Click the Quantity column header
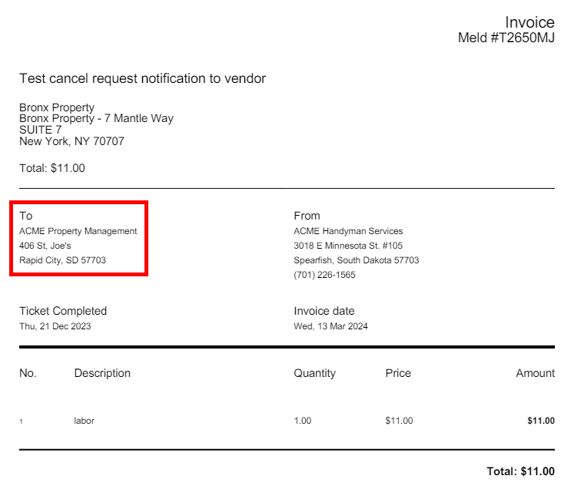 314,373
